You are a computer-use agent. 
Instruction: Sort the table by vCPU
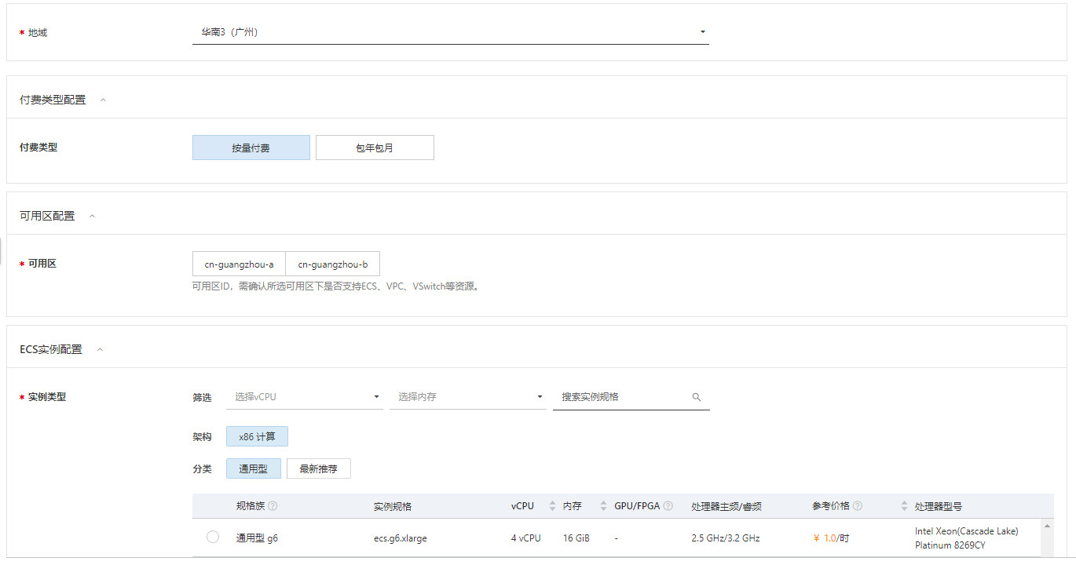point(552,506)
